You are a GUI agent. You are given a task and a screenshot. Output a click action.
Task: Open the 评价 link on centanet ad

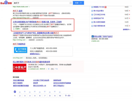pos(53,69)
